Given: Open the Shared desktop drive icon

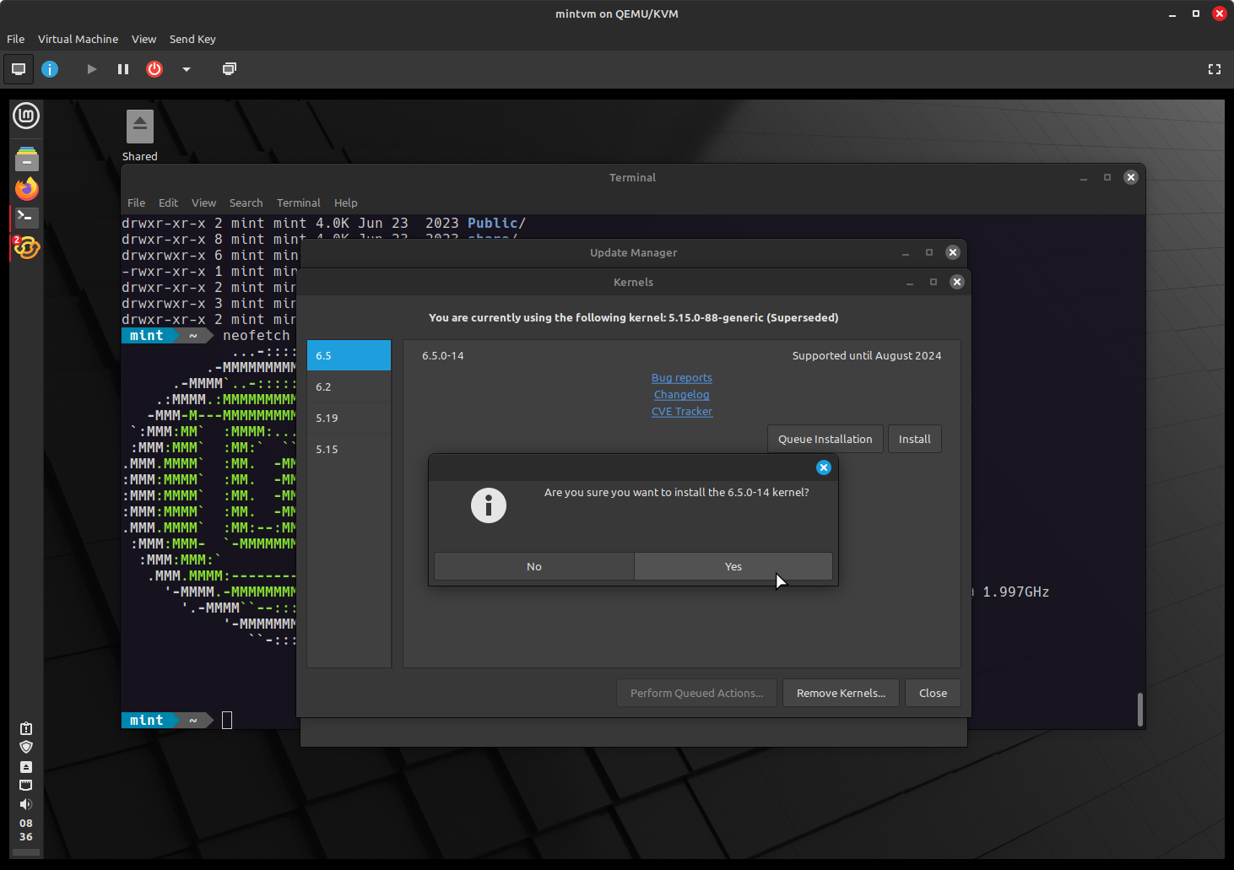Looking at the screenshot, I should pos(140,136).
